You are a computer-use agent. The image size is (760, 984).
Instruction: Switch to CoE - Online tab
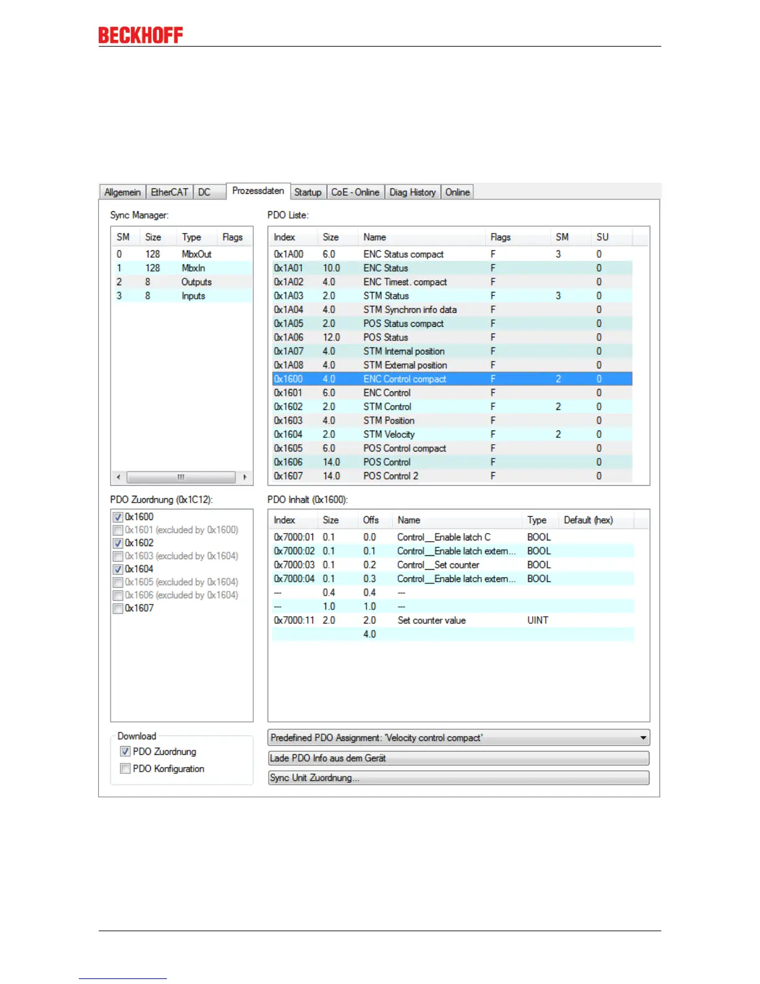click(355, 192)
